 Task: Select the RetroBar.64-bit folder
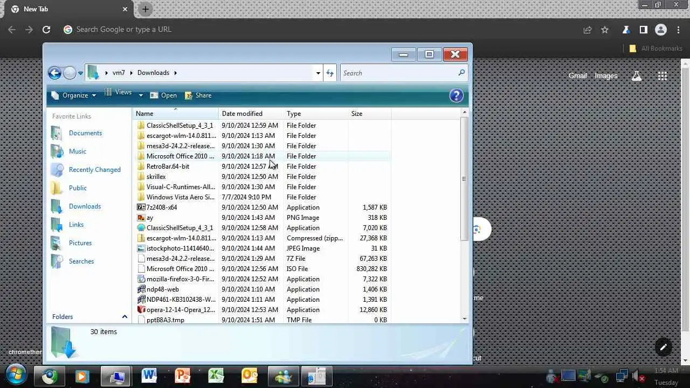pos(168,167)
